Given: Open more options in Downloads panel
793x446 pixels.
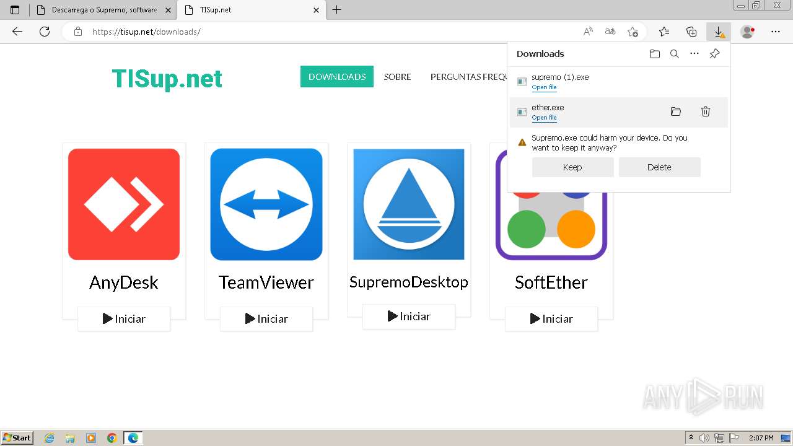Looking at the screenshot, I should [694, 54].
